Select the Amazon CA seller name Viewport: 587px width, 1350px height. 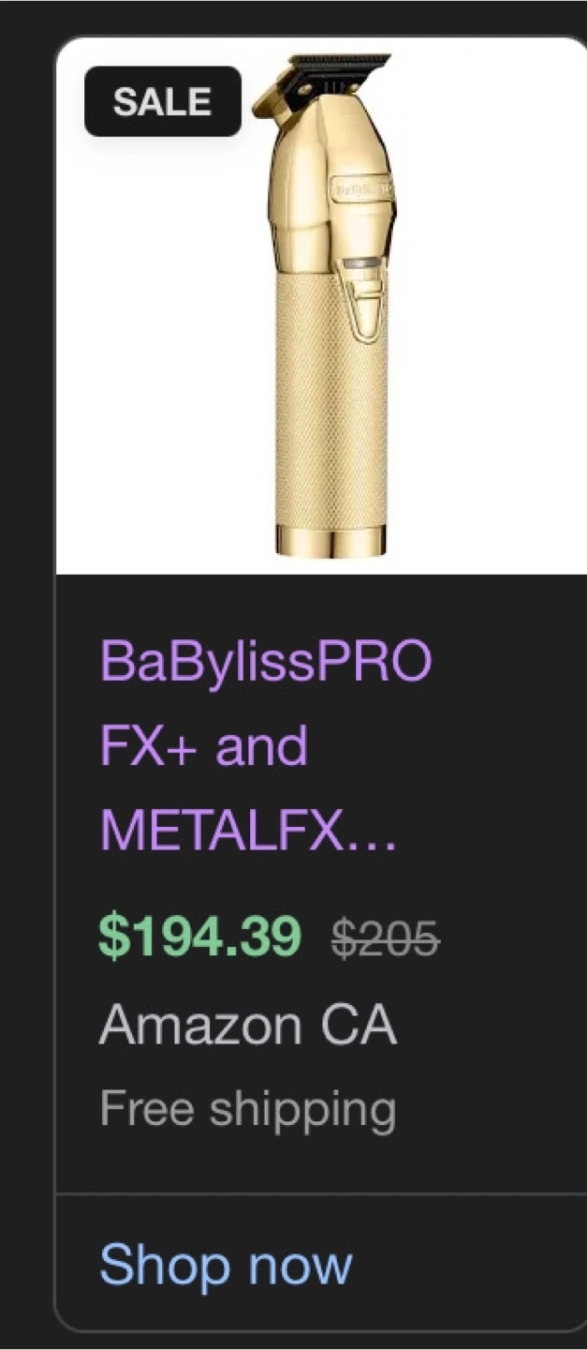click(x=248, y=1025)
